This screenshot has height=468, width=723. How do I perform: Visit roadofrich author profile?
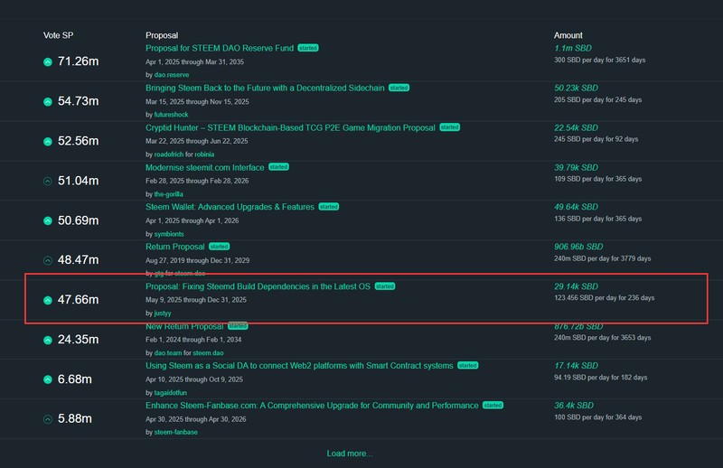[169, 154]
